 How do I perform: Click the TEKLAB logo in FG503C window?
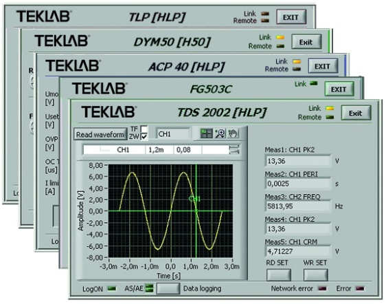coord(100,89)
